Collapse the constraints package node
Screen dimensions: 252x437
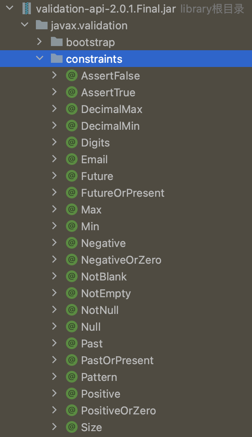click(x=40, y=58)
